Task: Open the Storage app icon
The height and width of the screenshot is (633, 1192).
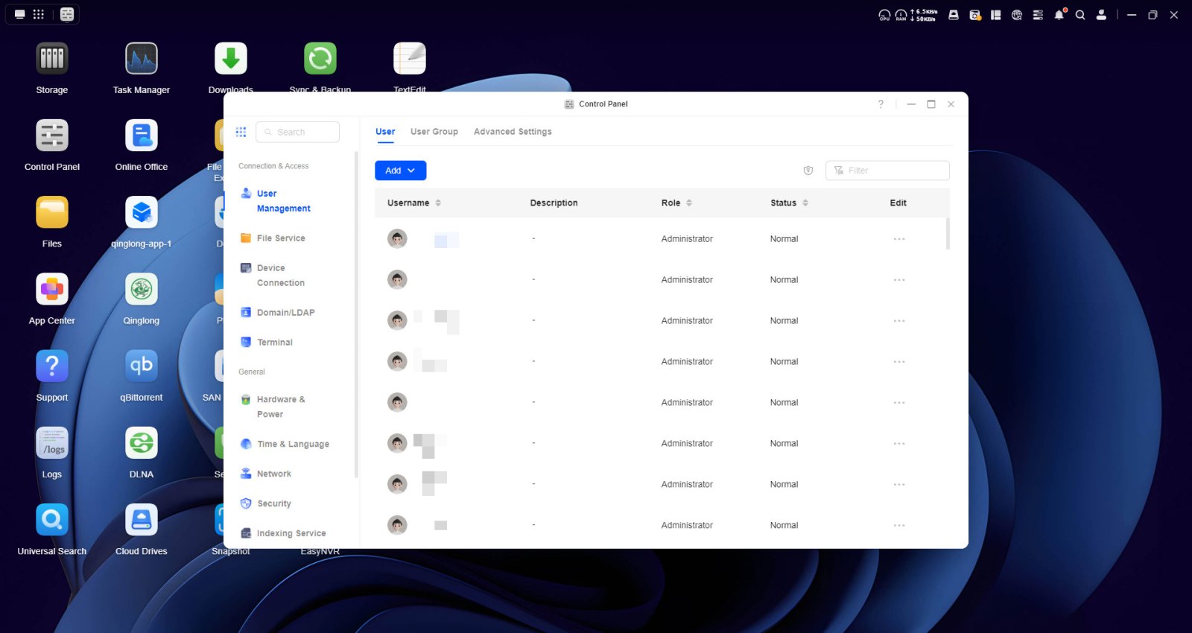Action: [52, 59]
